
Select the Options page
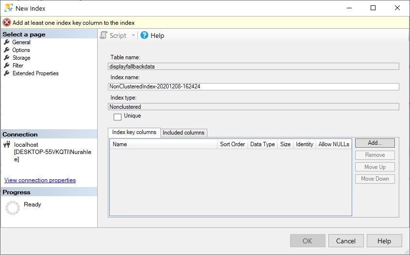coord(21,50)
